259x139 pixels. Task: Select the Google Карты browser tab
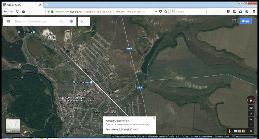point(22,5)
